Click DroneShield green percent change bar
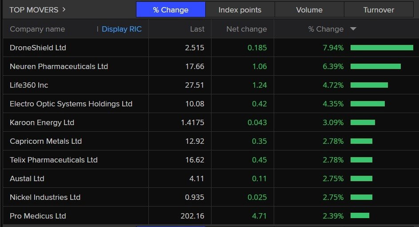 (382, 48)
